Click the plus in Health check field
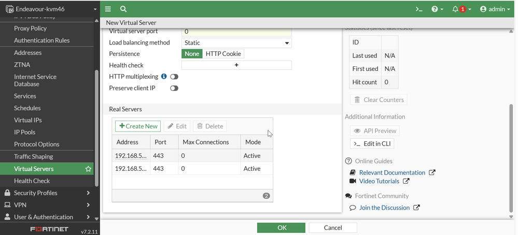This screenshot has height=235, width=518. point(236,65)
